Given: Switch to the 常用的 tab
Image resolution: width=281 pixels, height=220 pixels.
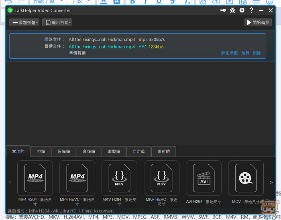Looking at the screenshot, I should point(18,151).
